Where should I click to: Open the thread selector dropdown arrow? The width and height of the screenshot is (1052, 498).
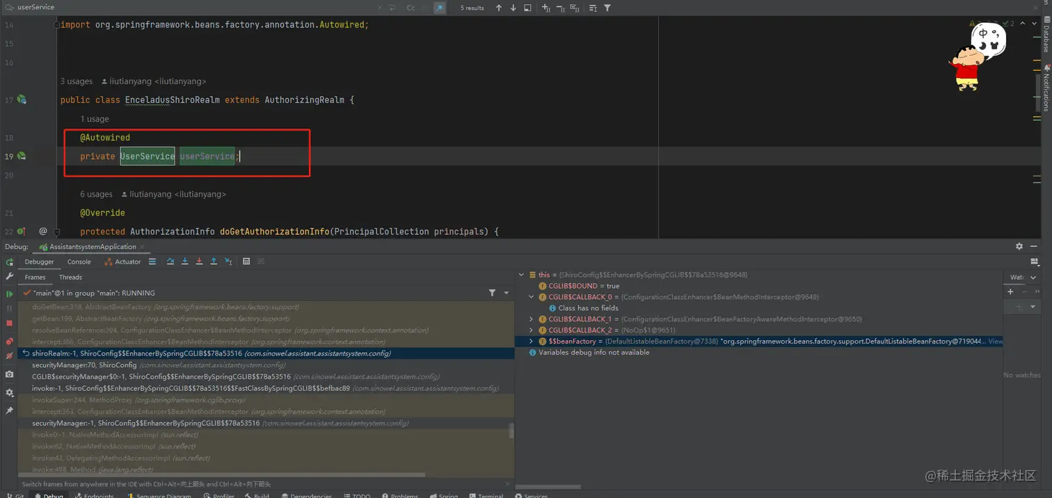[507, 293]
